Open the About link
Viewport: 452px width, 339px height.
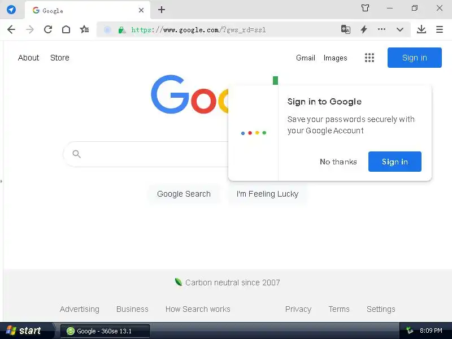point(28,58)
